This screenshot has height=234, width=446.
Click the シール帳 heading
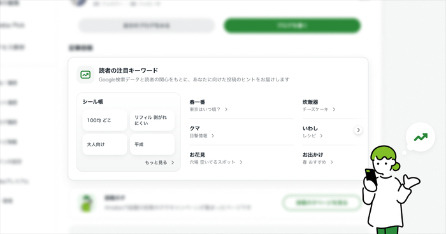coord(93,102)
